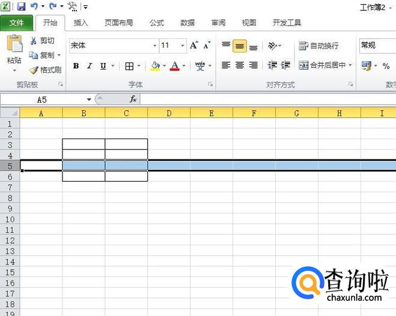Toggle bottom vertical alignment

point(254,47)
